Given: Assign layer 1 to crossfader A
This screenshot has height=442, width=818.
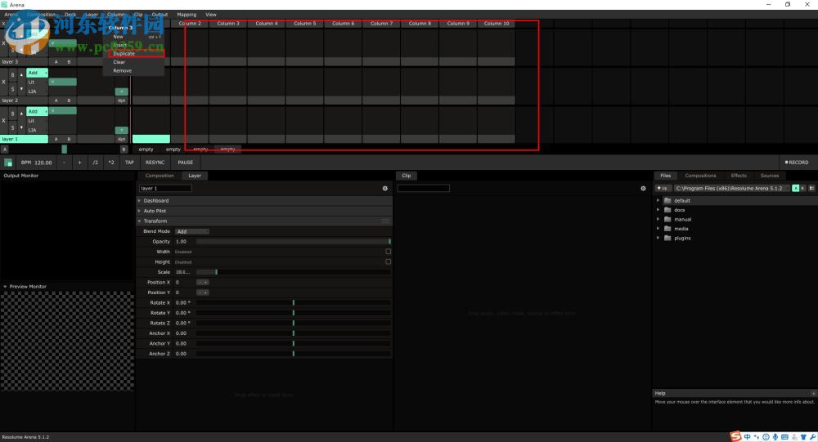Looking at the screenshot, I should pyautogui.click(x=56, y=139).
